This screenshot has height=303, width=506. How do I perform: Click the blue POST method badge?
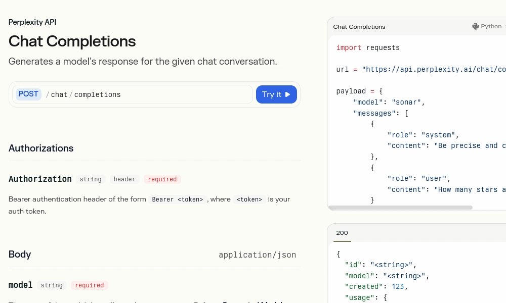28,94
